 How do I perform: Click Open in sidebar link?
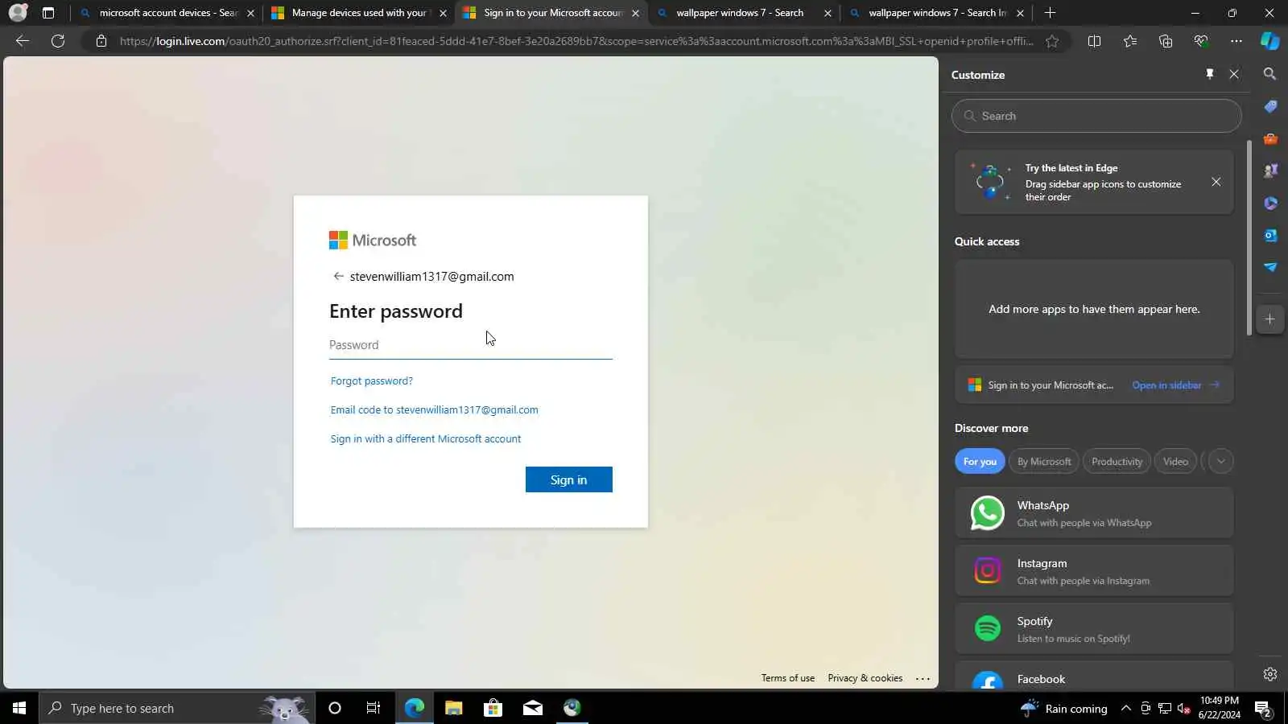click(1176, 385)
